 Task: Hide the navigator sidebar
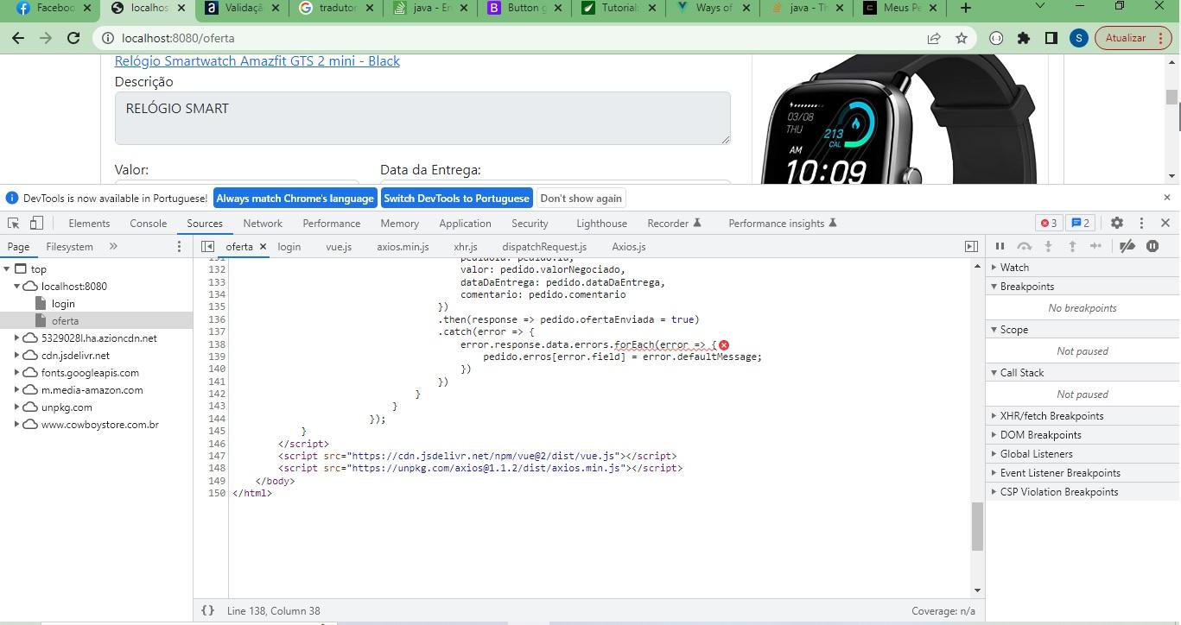coord(207,246)
